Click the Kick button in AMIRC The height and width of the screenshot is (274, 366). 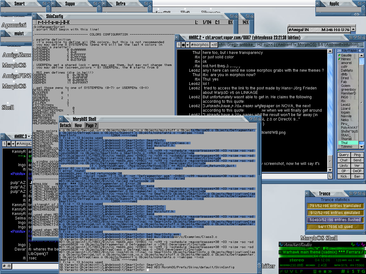point(343,176)
